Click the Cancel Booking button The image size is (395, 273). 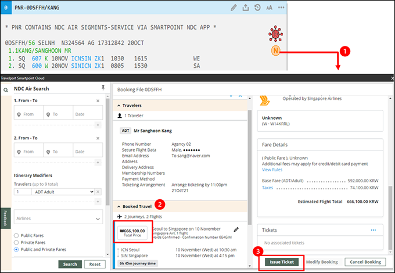click(x=365, y=262)
